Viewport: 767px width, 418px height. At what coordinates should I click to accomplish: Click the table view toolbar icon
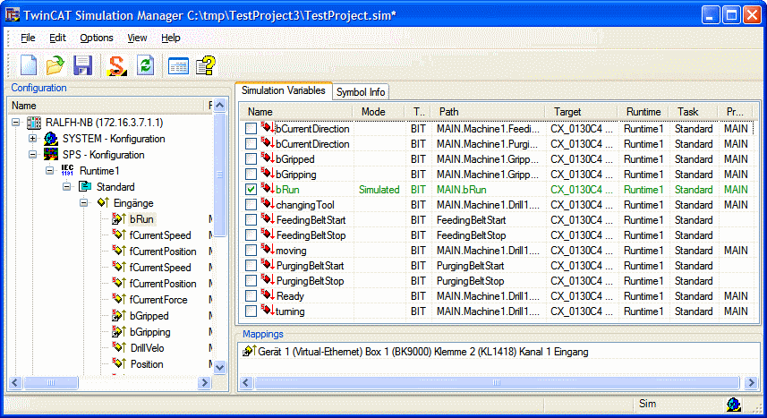tap(178, 65)
